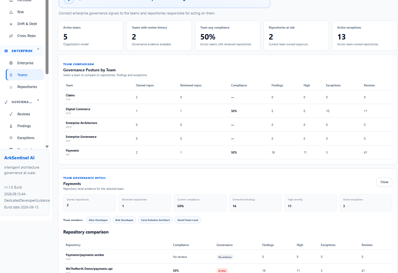Open the Enterprise page target icon
Viewport: 398px width, 273px height.
(x=11, y=63)
